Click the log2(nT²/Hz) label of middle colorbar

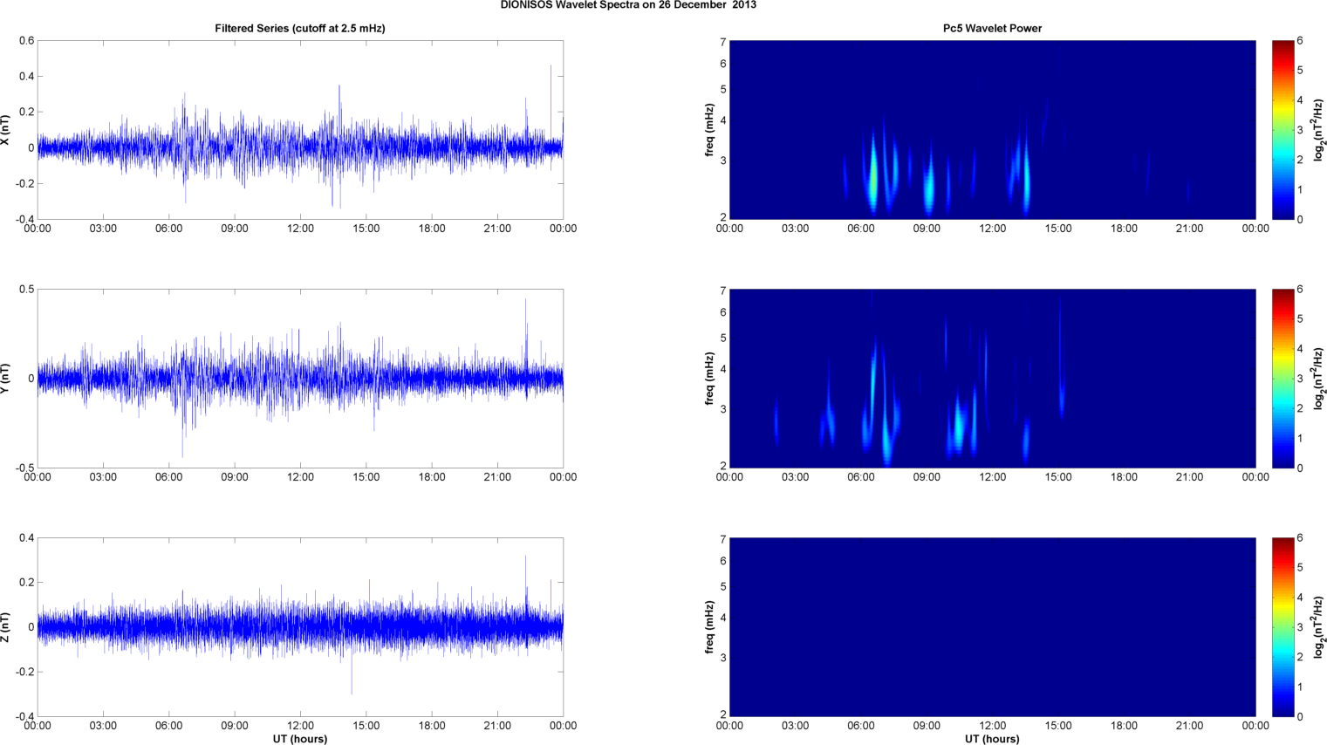[1319, 379]
